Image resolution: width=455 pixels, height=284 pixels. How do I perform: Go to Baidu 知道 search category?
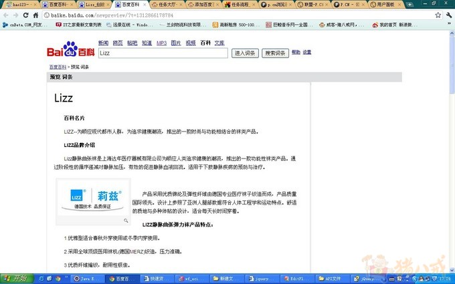click(x=147, y=43)
